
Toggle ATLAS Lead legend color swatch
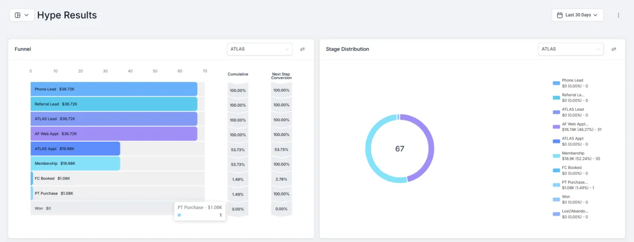tap(556, 112)
